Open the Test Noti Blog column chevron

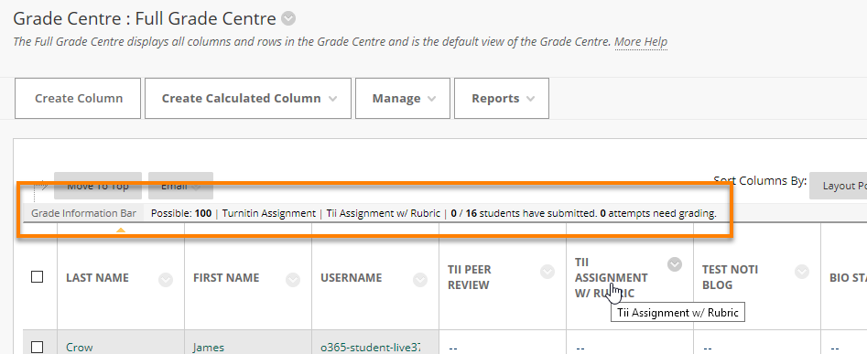tap(802, 272)
